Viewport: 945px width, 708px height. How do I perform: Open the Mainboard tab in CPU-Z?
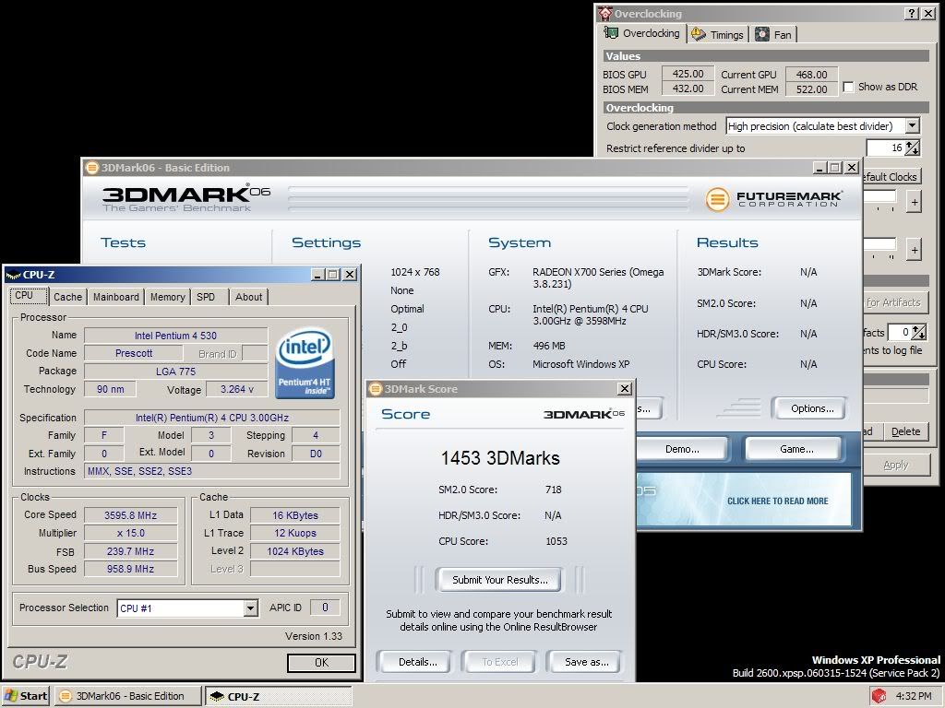115,297
